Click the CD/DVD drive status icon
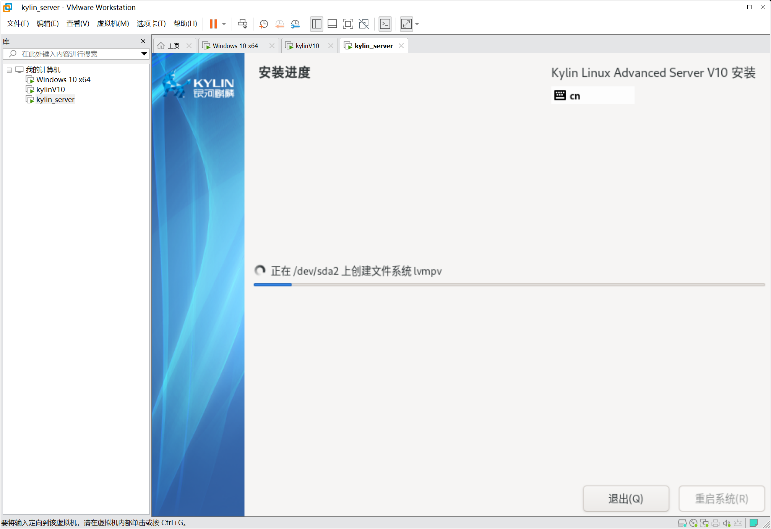Screen dimensions: 771x529 693,523
